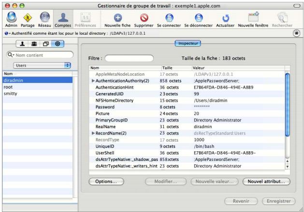Viewport: 304px width, 212px height.
Task: Click the user list Nom header
Action: coord(37,74)
